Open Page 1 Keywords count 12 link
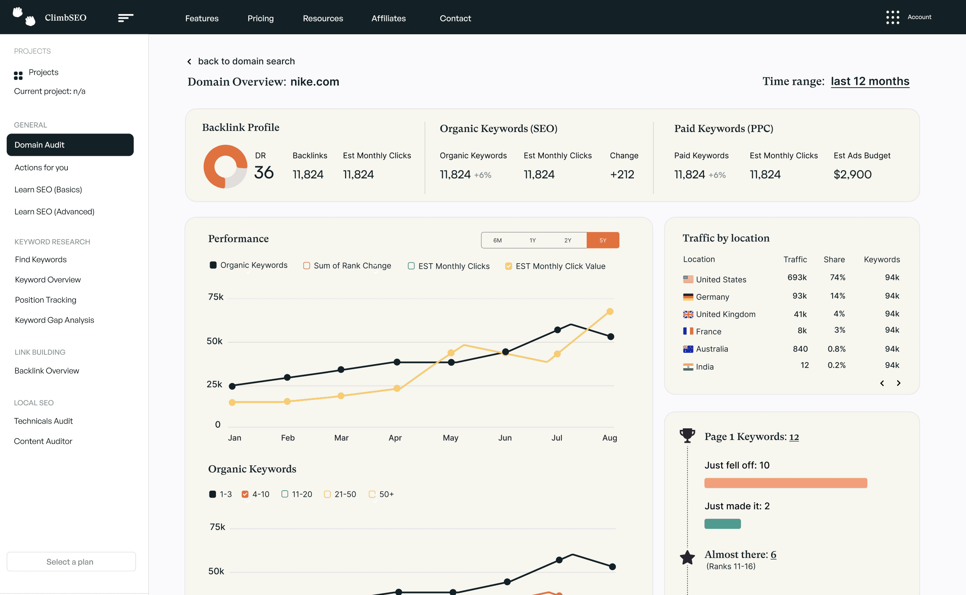The height and width of the screenshot is (595, 966). [794, 437]
